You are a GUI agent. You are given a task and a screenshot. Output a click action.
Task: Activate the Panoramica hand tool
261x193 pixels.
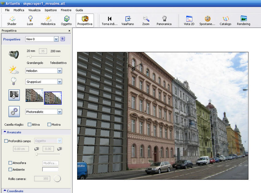[164, 21]
